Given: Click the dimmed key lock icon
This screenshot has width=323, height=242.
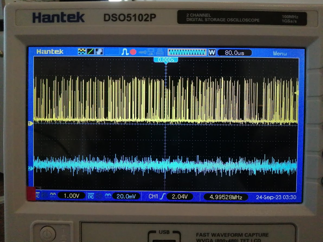Looking at the screenshot, I should (x=143, y=53).
